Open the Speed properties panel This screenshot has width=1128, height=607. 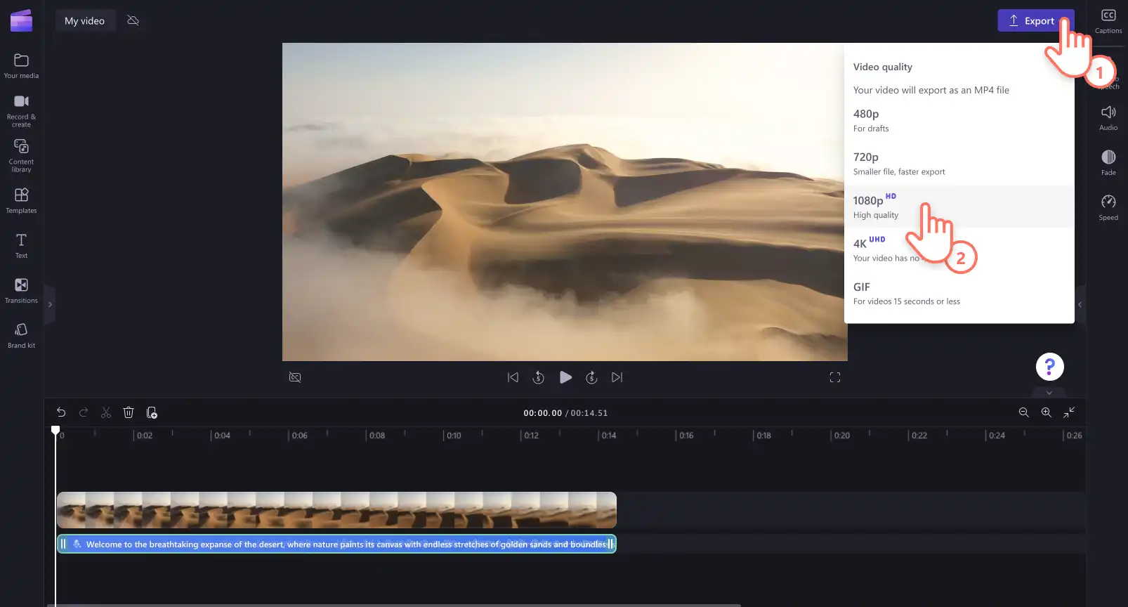point(1108,208)
